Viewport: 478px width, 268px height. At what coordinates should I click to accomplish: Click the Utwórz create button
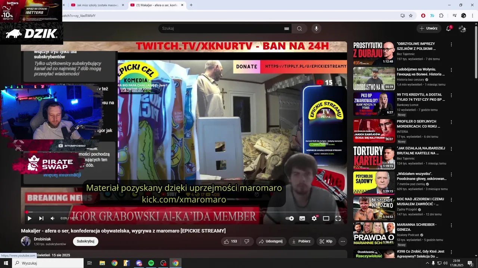tap(429, 28)
